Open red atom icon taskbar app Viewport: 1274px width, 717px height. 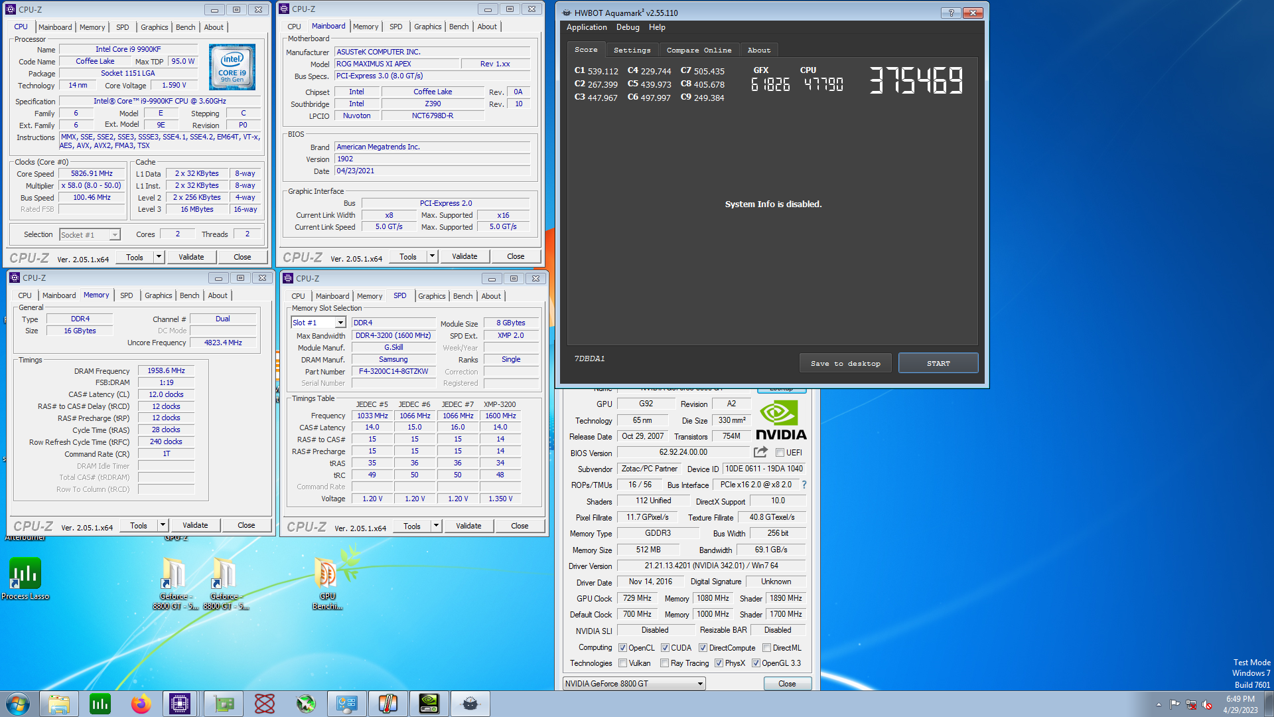[x=265, y=704]
